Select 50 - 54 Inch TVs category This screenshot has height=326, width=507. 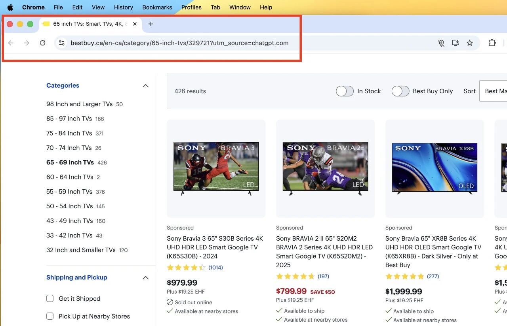tap(70, 206)
